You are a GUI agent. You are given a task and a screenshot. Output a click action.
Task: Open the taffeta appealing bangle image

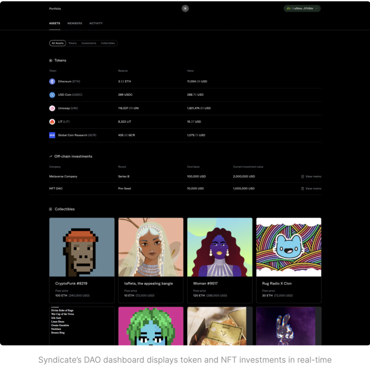click(x=151, y=247)
